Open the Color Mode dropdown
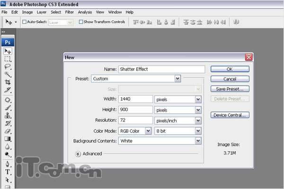Screen dimensions: 284x189 coord(148,130)
